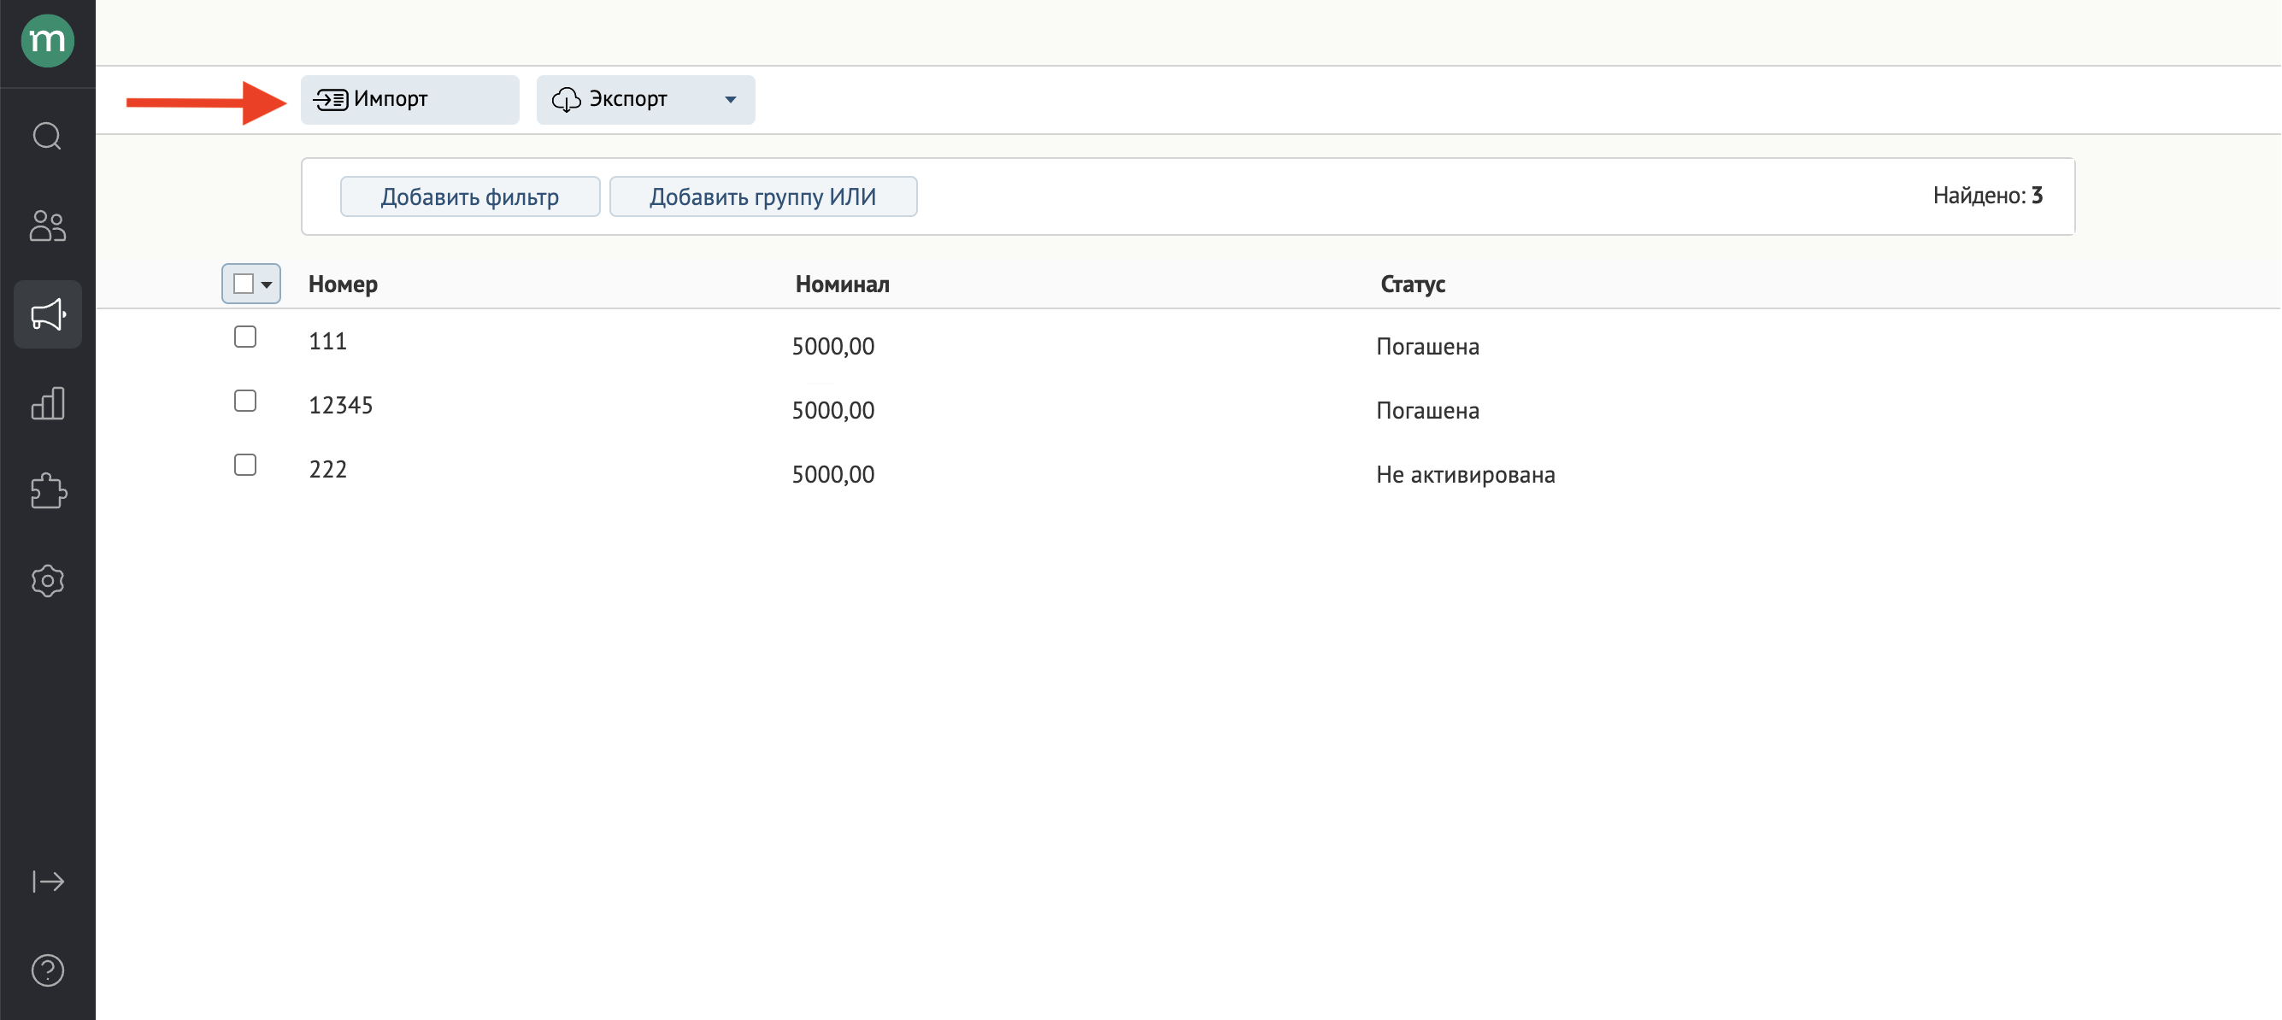
Task: Open the customers people icon
Action: (x=47, y=226)
